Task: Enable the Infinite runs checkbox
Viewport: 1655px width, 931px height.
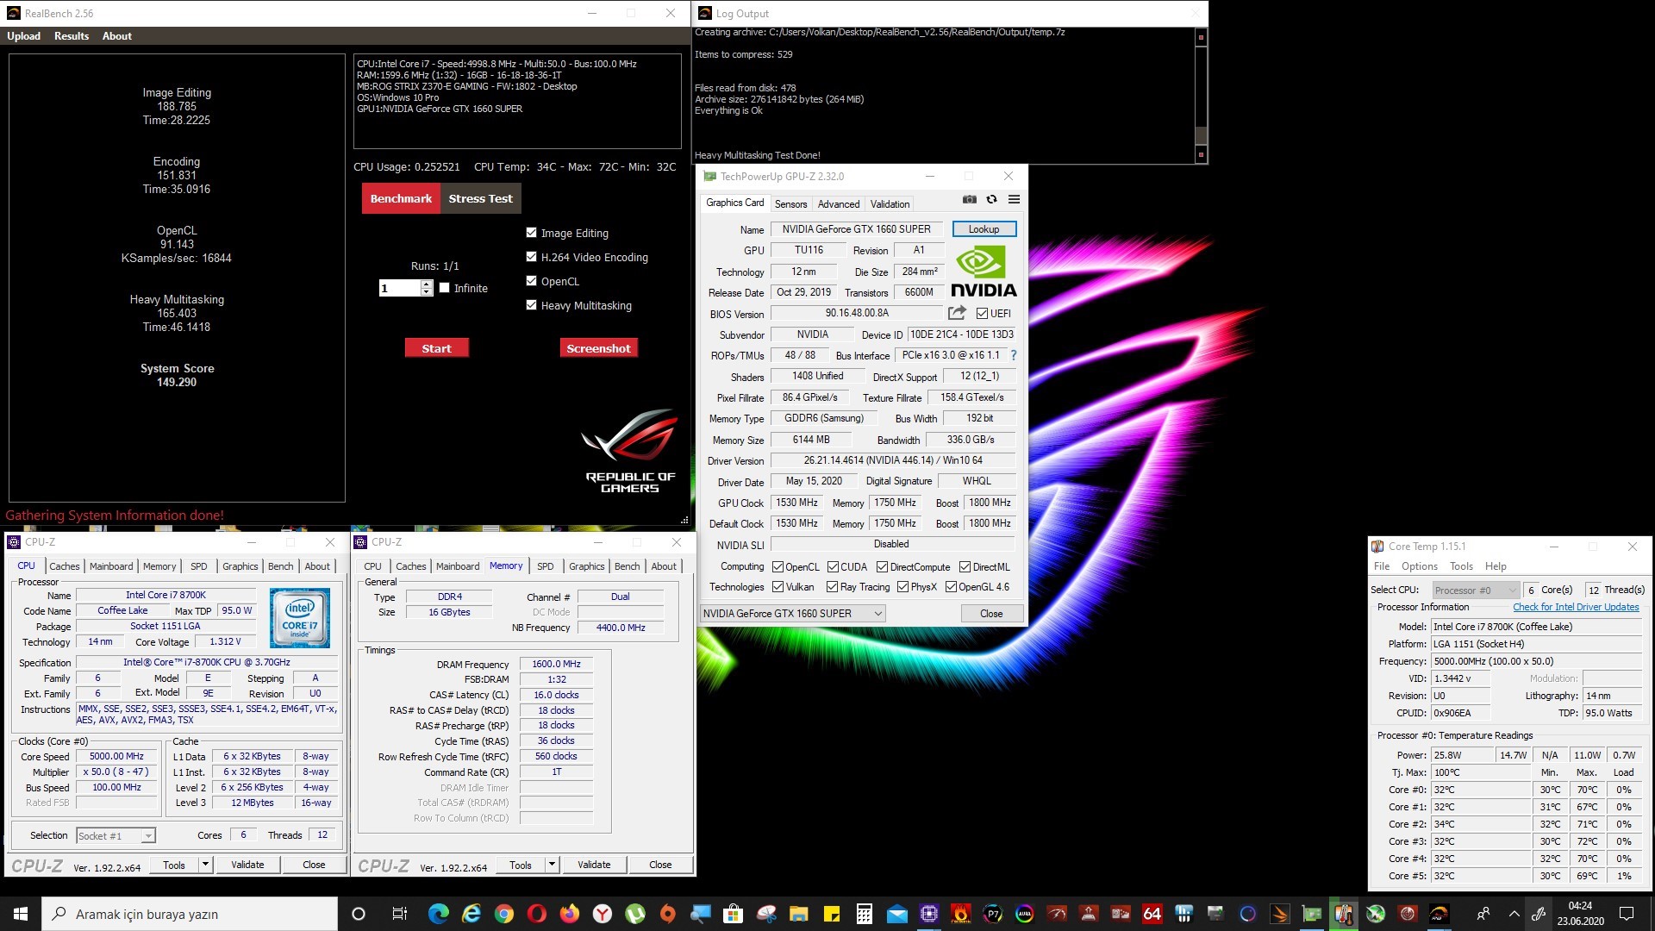Action: click(x=445, y=288)
